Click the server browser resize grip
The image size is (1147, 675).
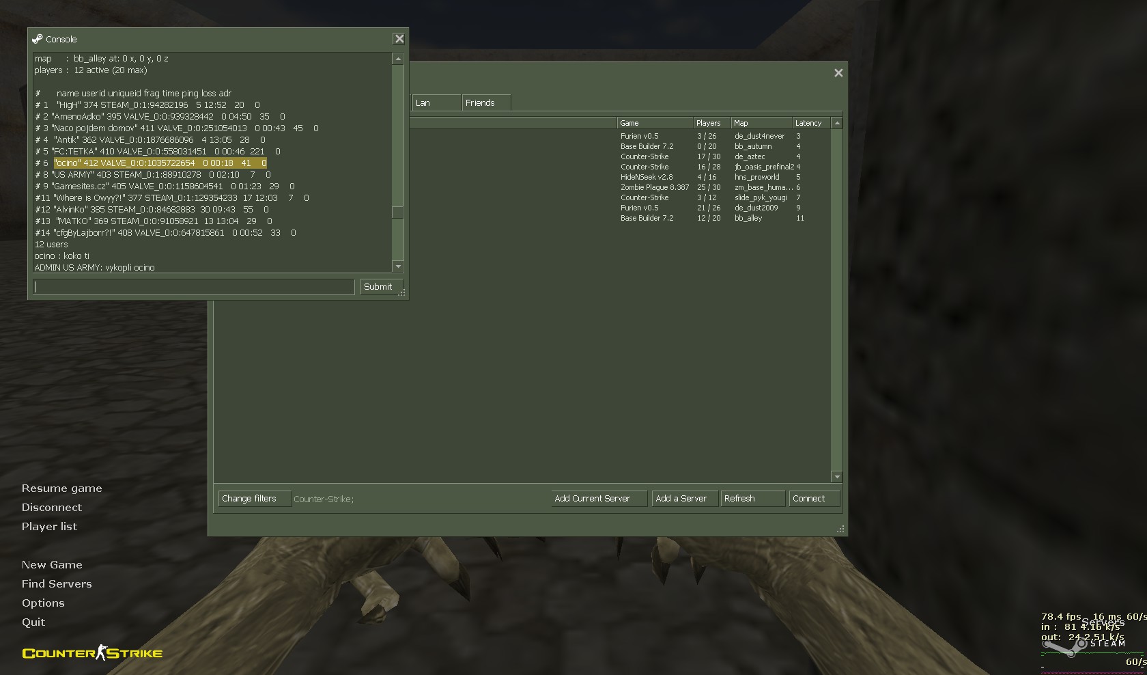(x=841, y=529)
